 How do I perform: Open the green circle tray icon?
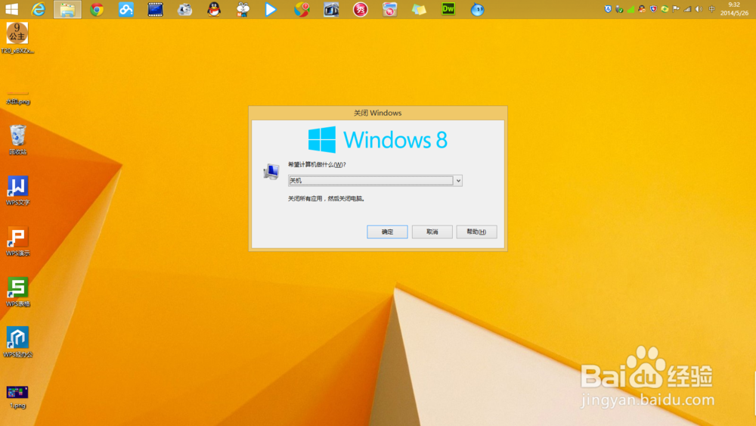[x=665, y=9]
